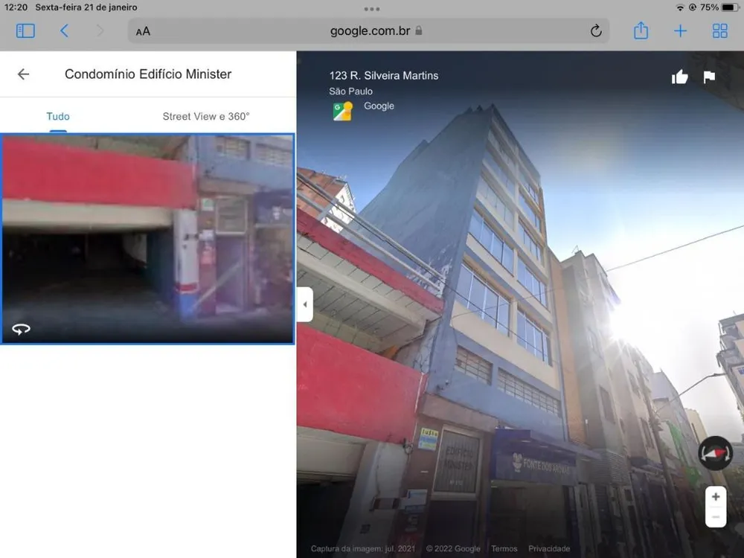
Task: Tap the Wi-Fi status icon
Action: (680, 7)
